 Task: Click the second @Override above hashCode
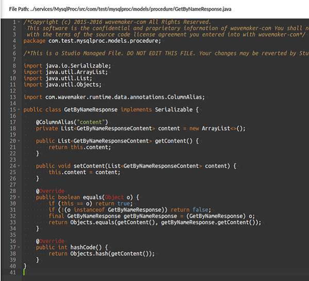[x=50, y=241]
